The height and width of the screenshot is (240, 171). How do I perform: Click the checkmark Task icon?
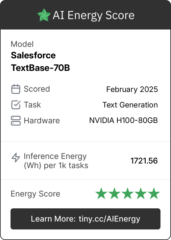point(16,105)
